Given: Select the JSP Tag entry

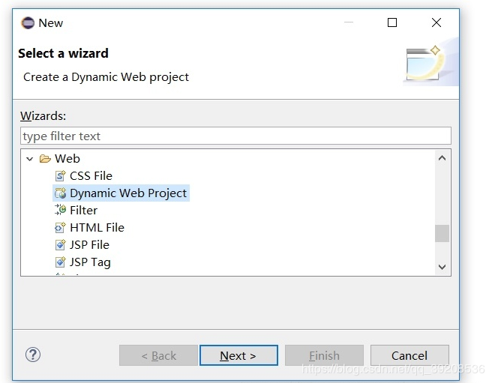Looking at the screenshot, I should (x=90, y=262).
